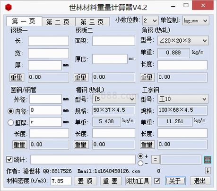Switch to the 第二页 tab
This screenshot has width=217, height=191.
click(59, 22)
